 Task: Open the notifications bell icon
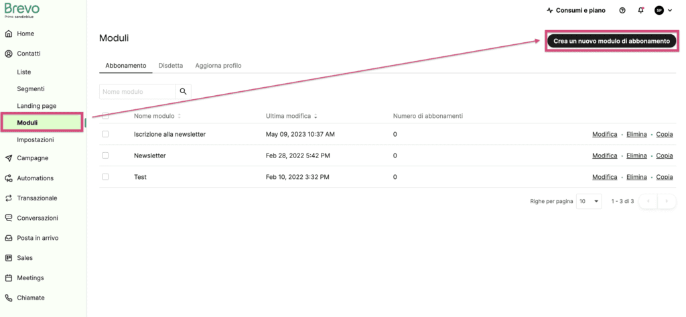click(641, 11)
